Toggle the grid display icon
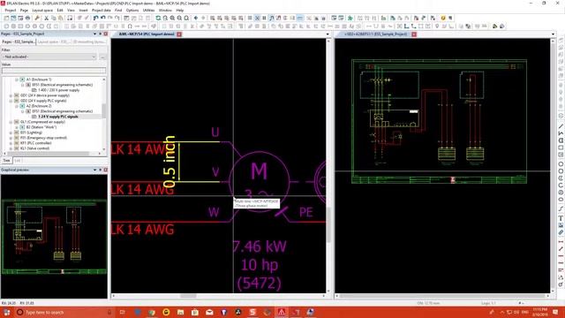The width and height of the screenshot is (565, 318). 250,18
